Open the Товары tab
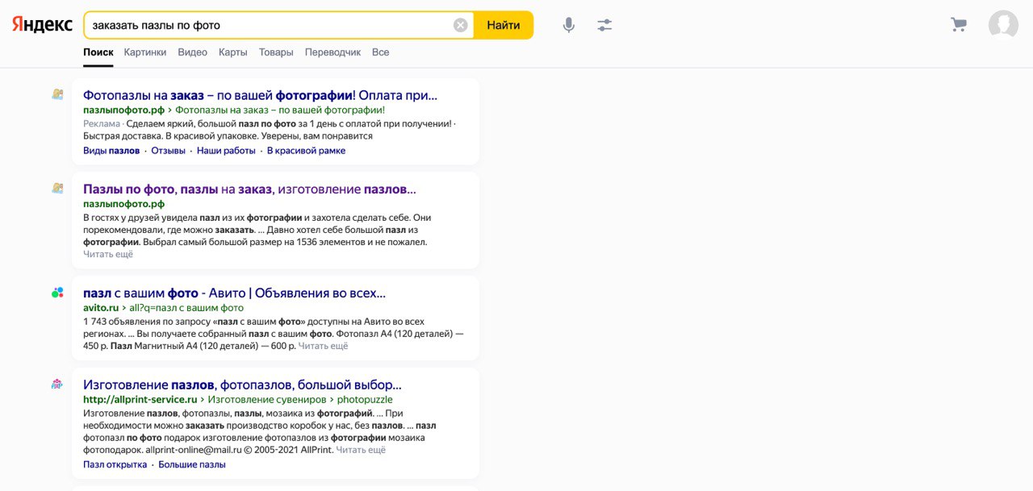 (x=276, y=52)
